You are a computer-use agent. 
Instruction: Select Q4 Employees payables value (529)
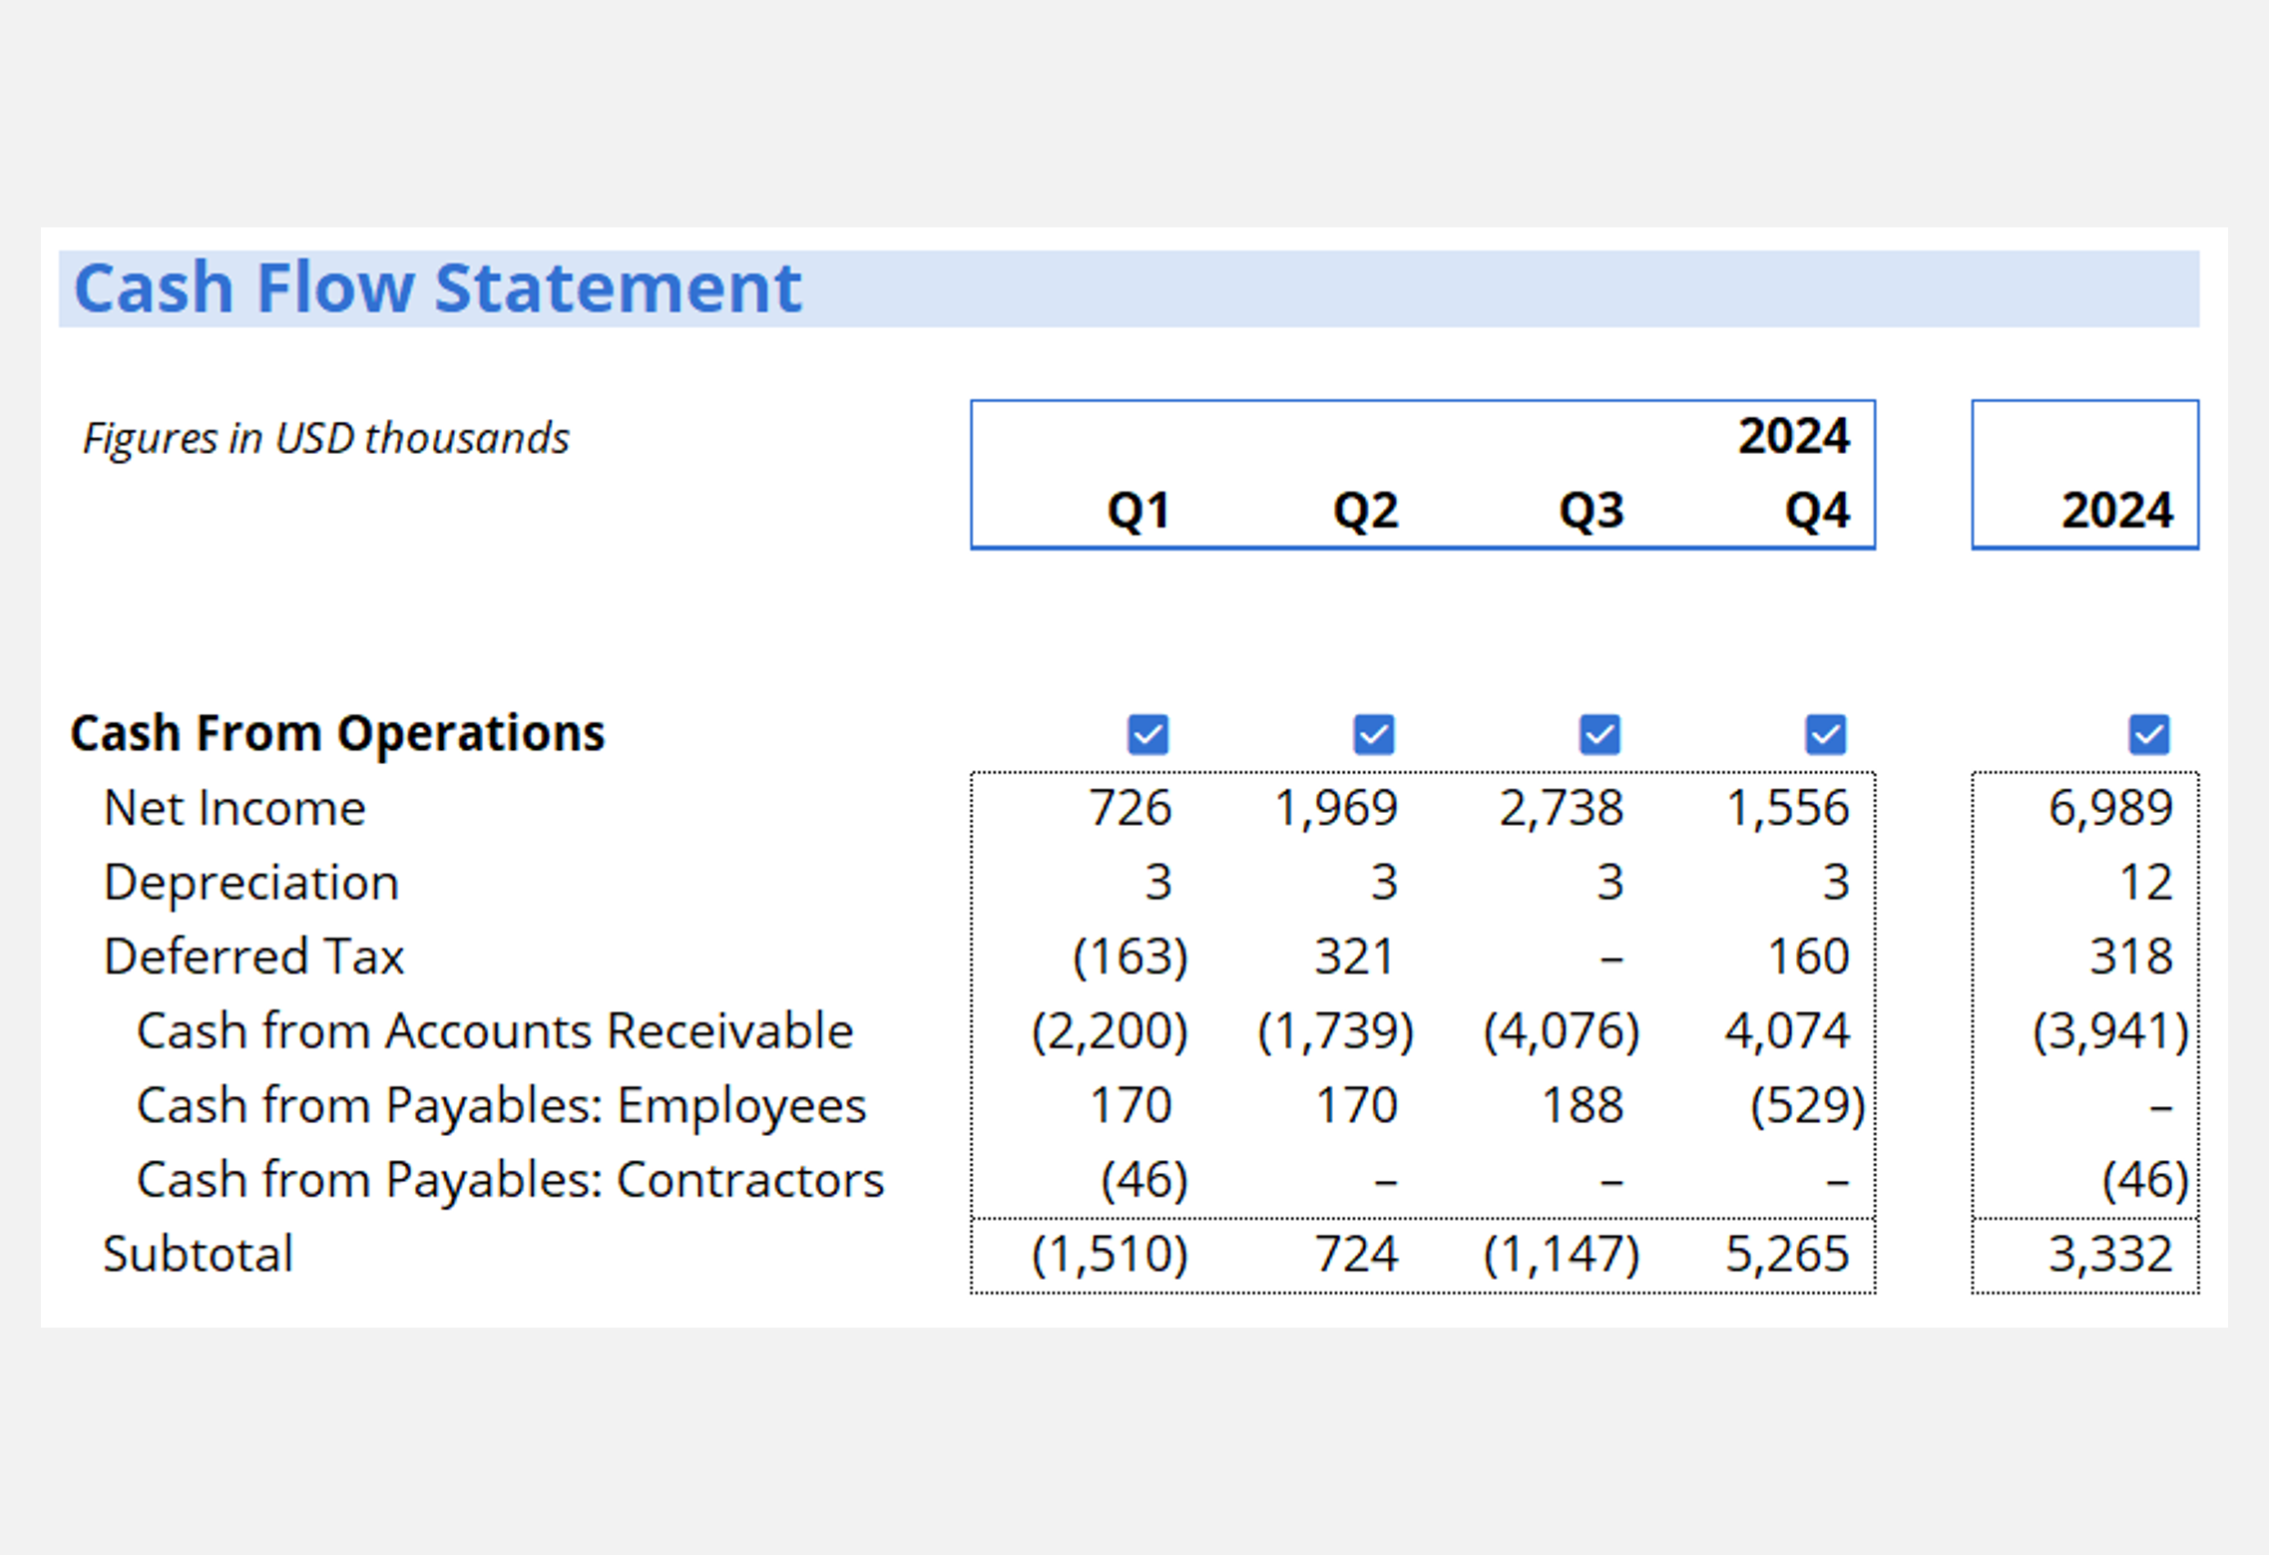coord(1807,1105)
